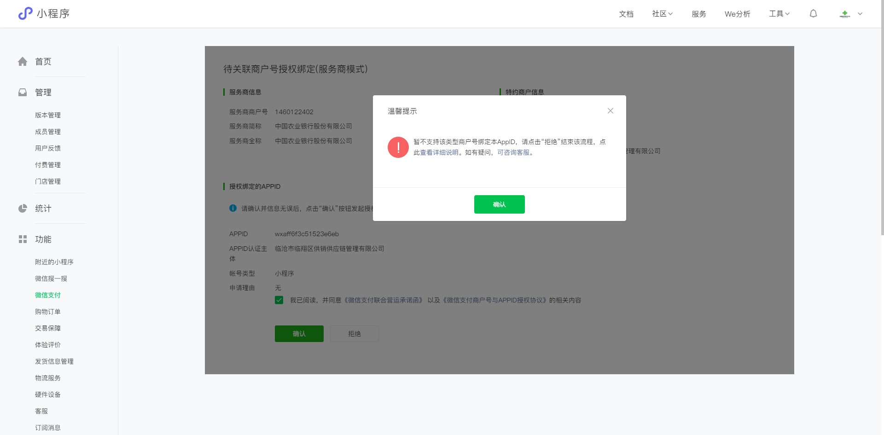Select 付费管理 in sidebar
Image resolution: width=884 pixels, height=435 pixels.
tap(48, 165)
